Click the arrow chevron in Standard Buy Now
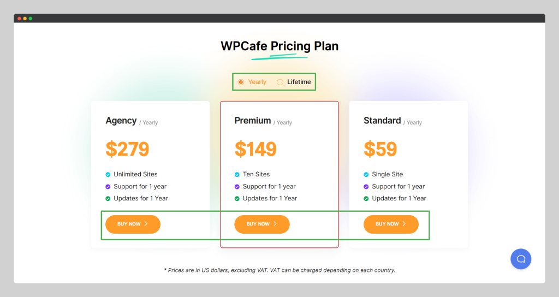559x297 pixels. (x=404, y=224)
